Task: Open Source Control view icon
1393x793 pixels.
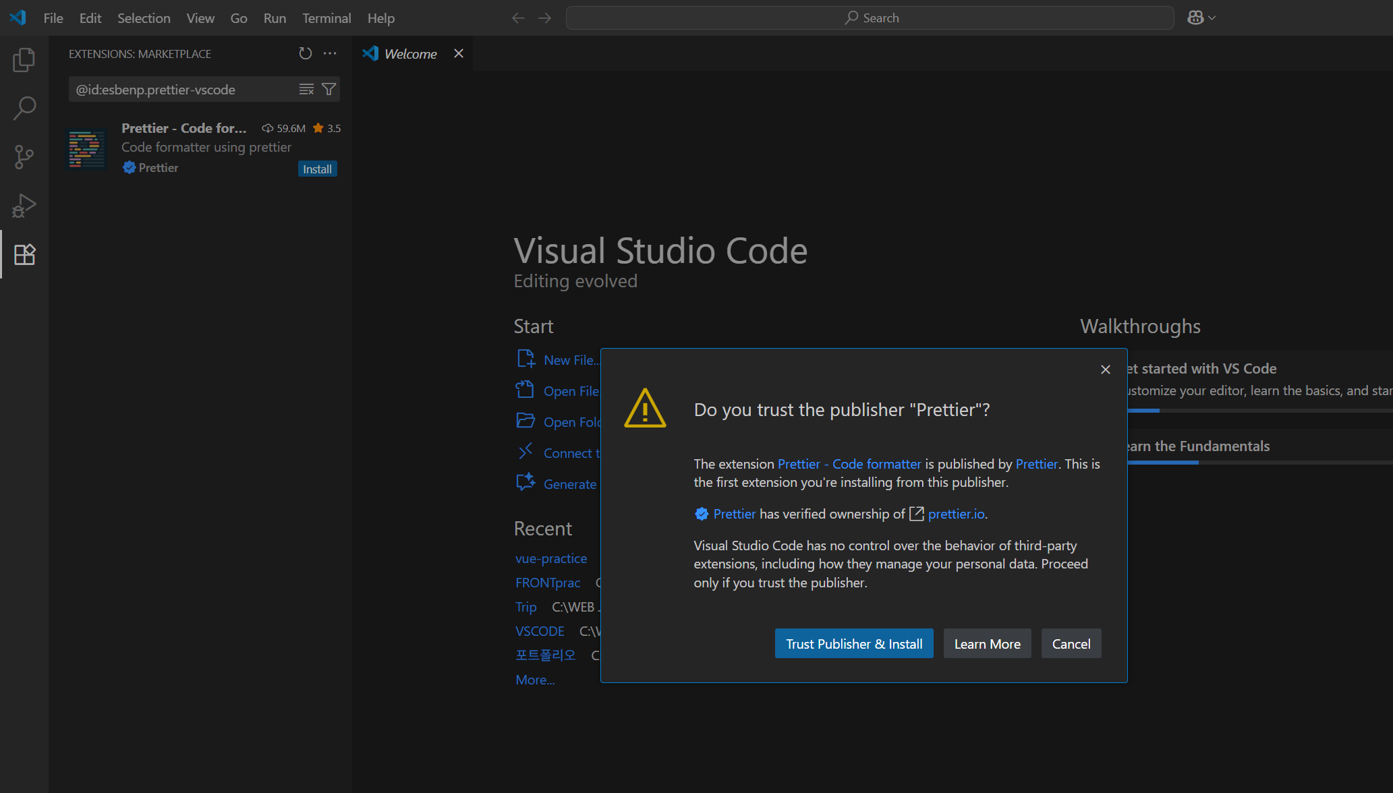Action: click(24, 157)
